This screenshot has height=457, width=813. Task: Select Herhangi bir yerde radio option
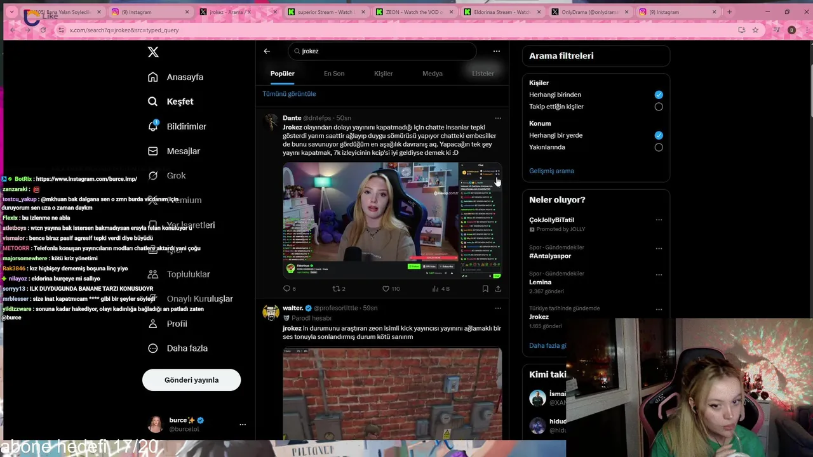click(659, 135)
